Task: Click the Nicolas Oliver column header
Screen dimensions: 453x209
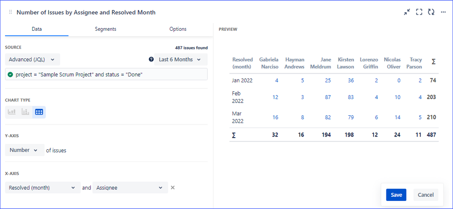Action: 392,63
